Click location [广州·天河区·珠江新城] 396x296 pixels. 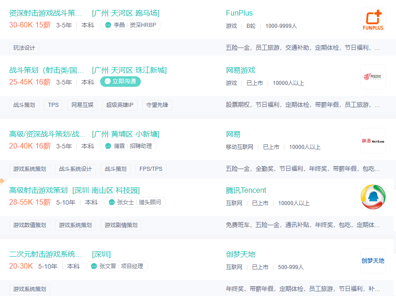coord(129,70)
